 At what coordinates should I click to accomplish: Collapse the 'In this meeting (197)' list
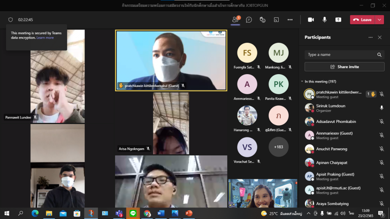coord(302,81)
